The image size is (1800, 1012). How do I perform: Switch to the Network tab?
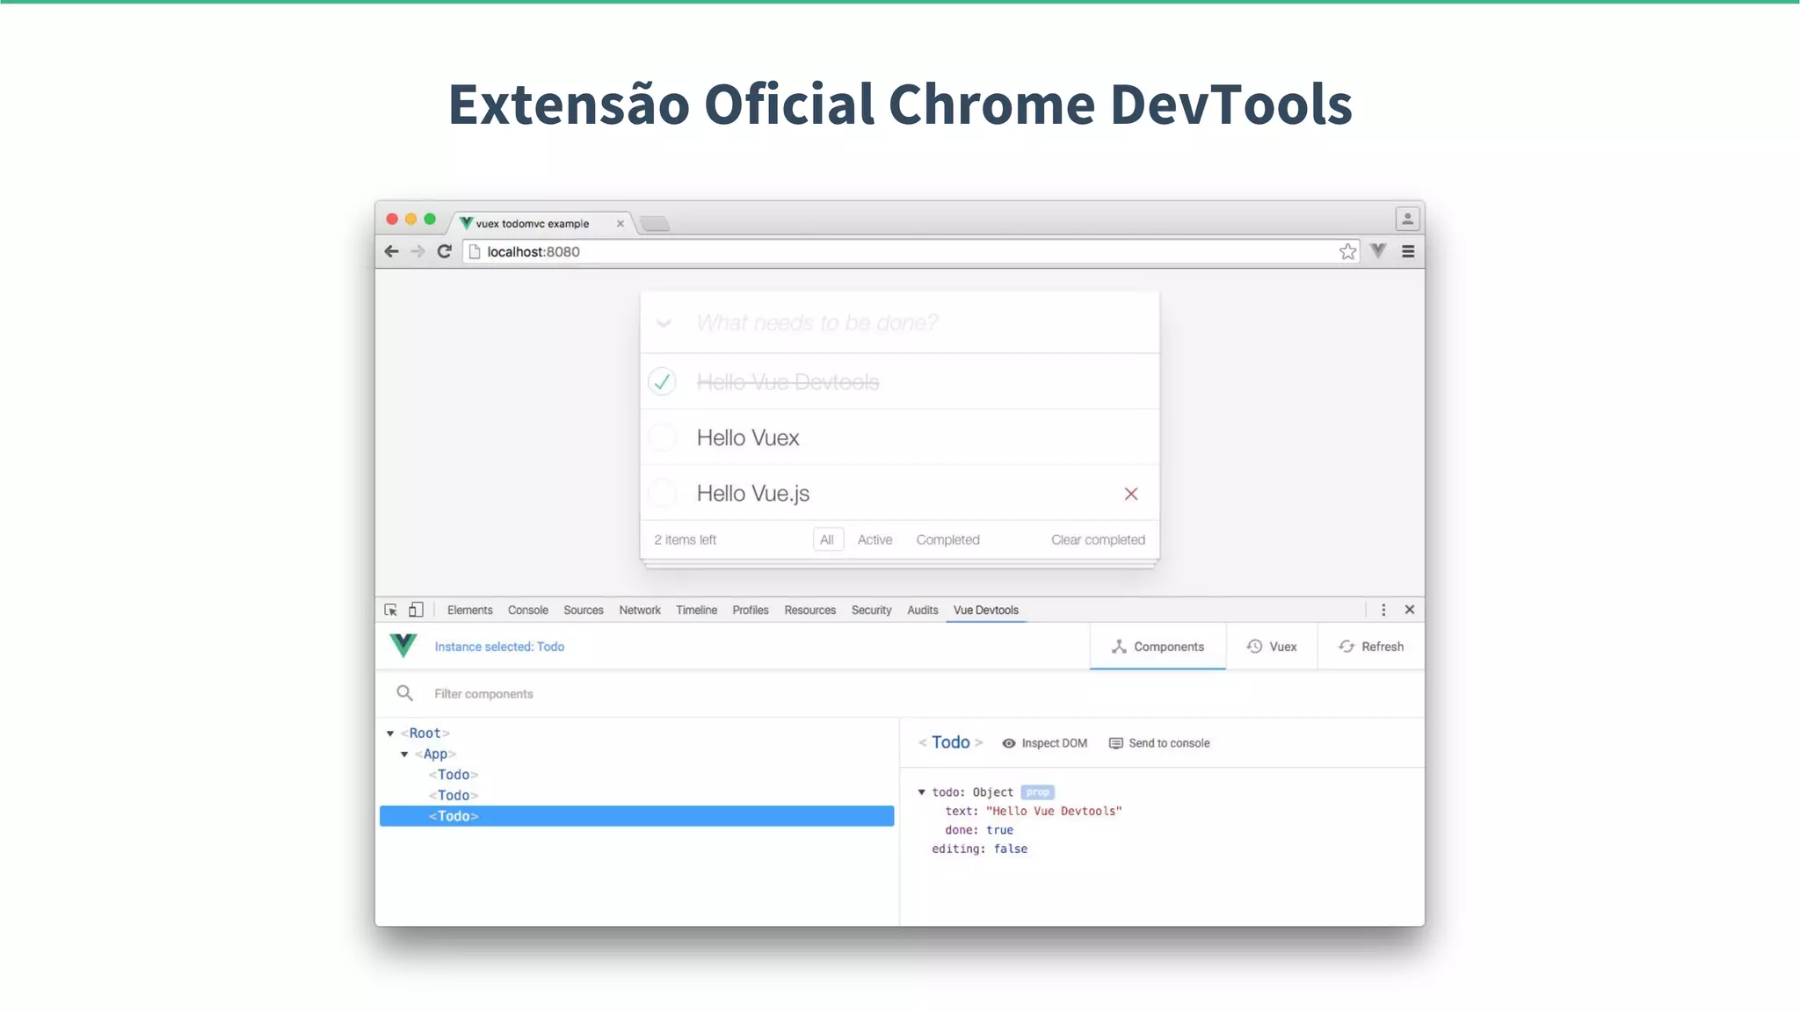pos(640,610)
